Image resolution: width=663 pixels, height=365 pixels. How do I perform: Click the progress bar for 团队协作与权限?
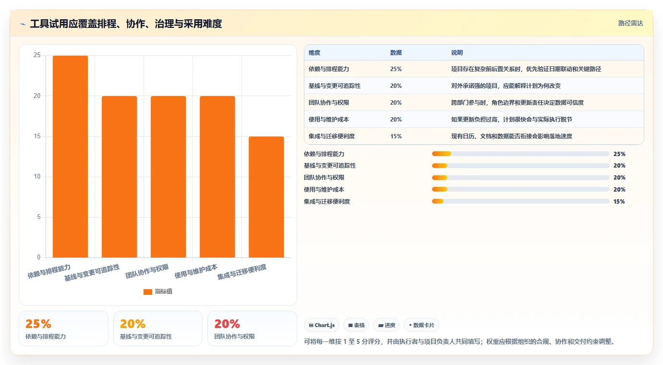click(x=520, y=178)
